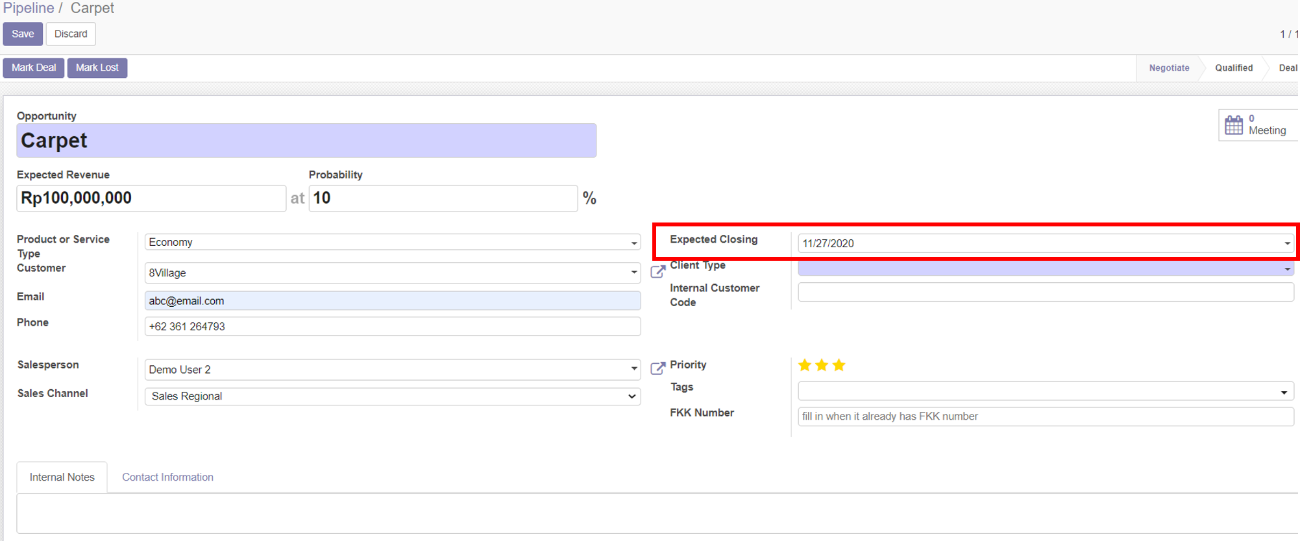Click the Discard button
Viewport: 1300px width, 541px height.
click(x=71, y=34)
